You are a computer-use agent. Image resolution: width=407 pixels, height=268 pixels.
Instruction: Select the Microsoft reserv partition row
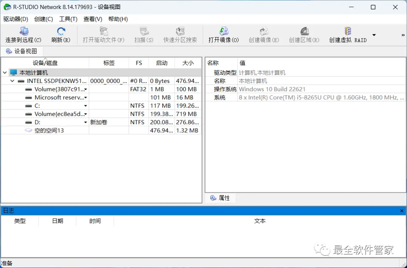tap(101, 98)
